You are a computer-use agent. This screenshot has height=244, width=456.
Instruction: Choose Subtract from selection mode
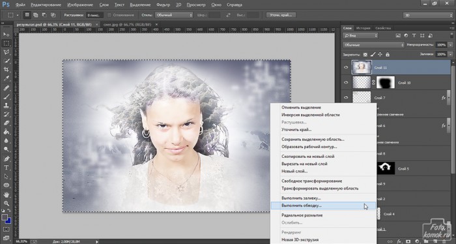pos(44,15)
